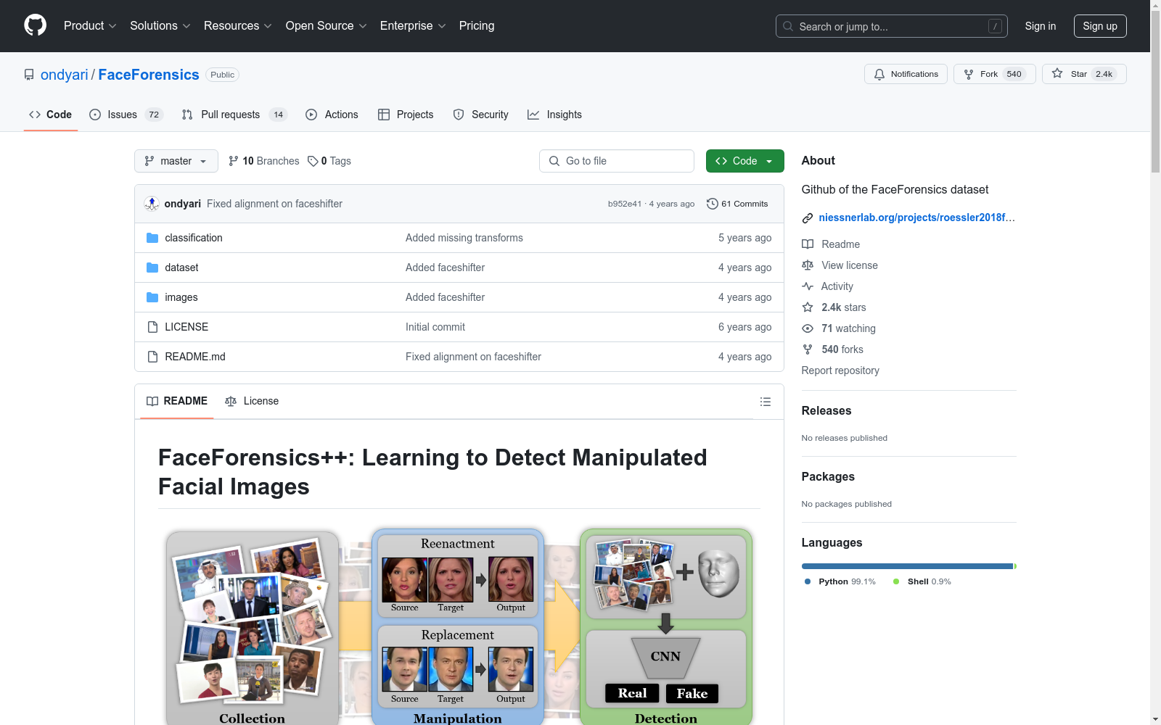This screenshot has width=1161, height=725.
Task: Open the Insights tab
Action: 554,115
